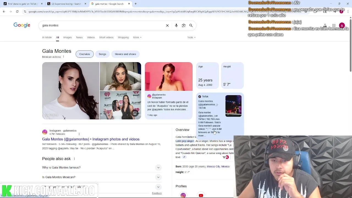Click Instagram favicon of galamontes result

(45, 132)
